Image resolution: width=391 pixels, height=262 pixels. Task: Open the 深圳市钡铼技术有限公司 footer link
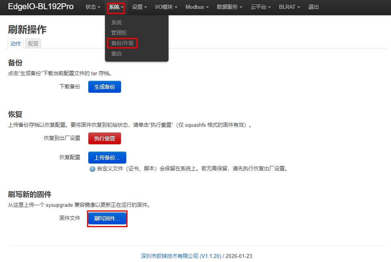click(181, 256)
